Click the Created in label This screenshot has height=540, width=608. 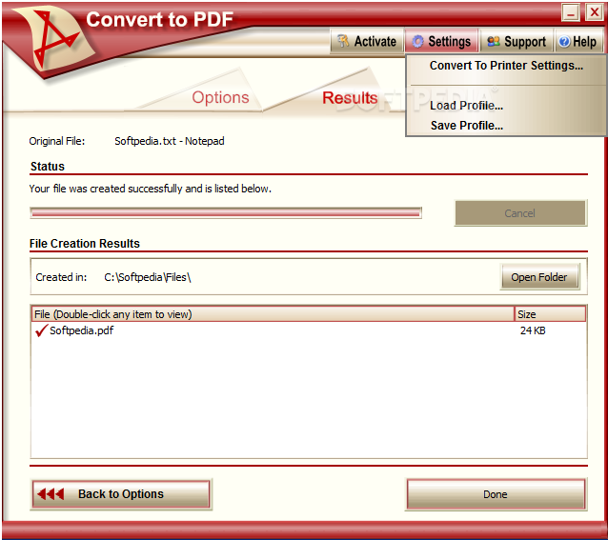coord(61,277)
